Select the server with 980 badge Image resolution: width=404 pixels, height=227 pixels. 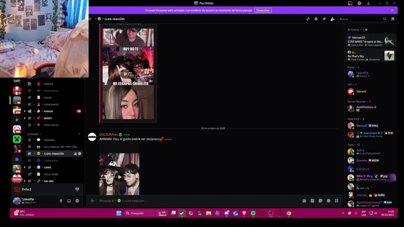17,129
